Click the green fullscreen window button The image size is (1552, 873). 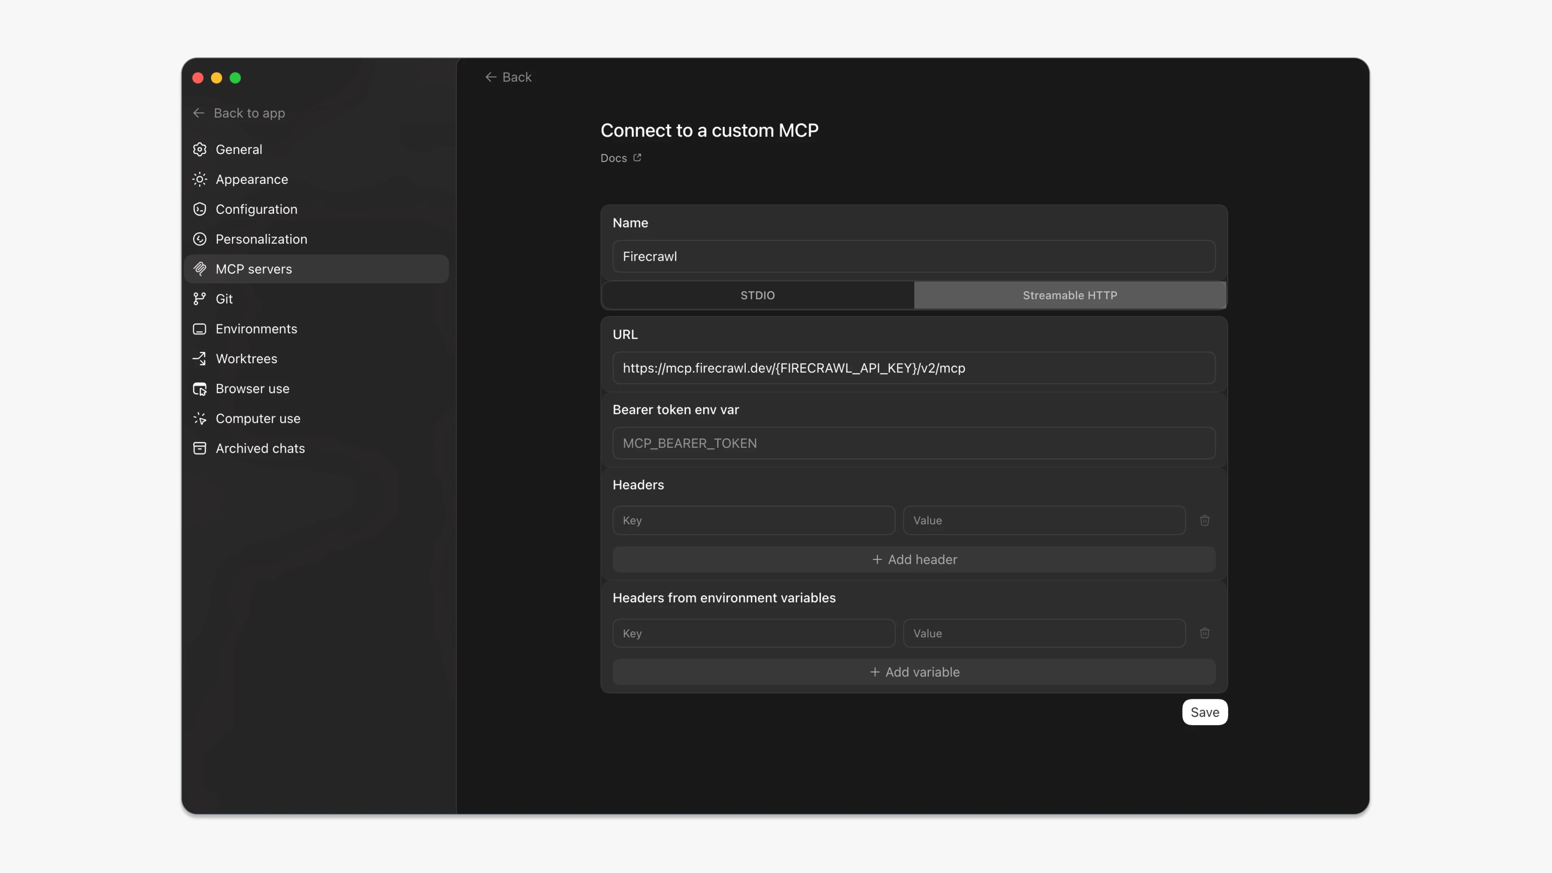click(x=235, y=78)
